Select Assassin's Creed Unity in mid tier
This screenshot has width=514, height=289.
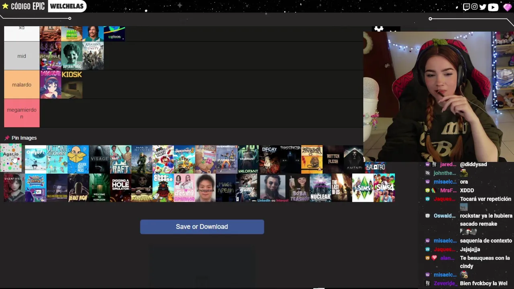pyautogui.click(x=93, y=56)
